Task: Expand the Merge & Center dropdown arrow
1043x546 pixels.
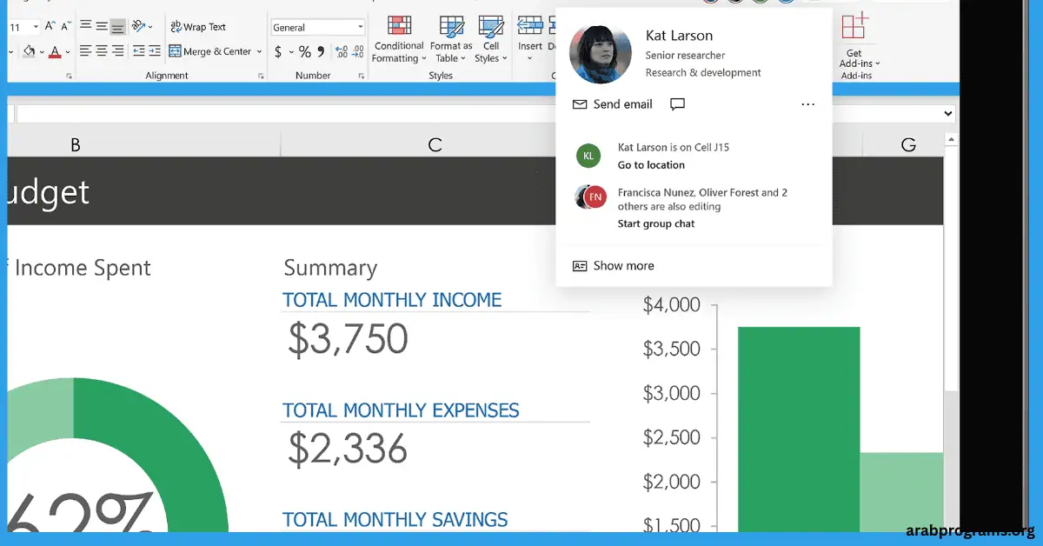Action: [x=259, y=51]
